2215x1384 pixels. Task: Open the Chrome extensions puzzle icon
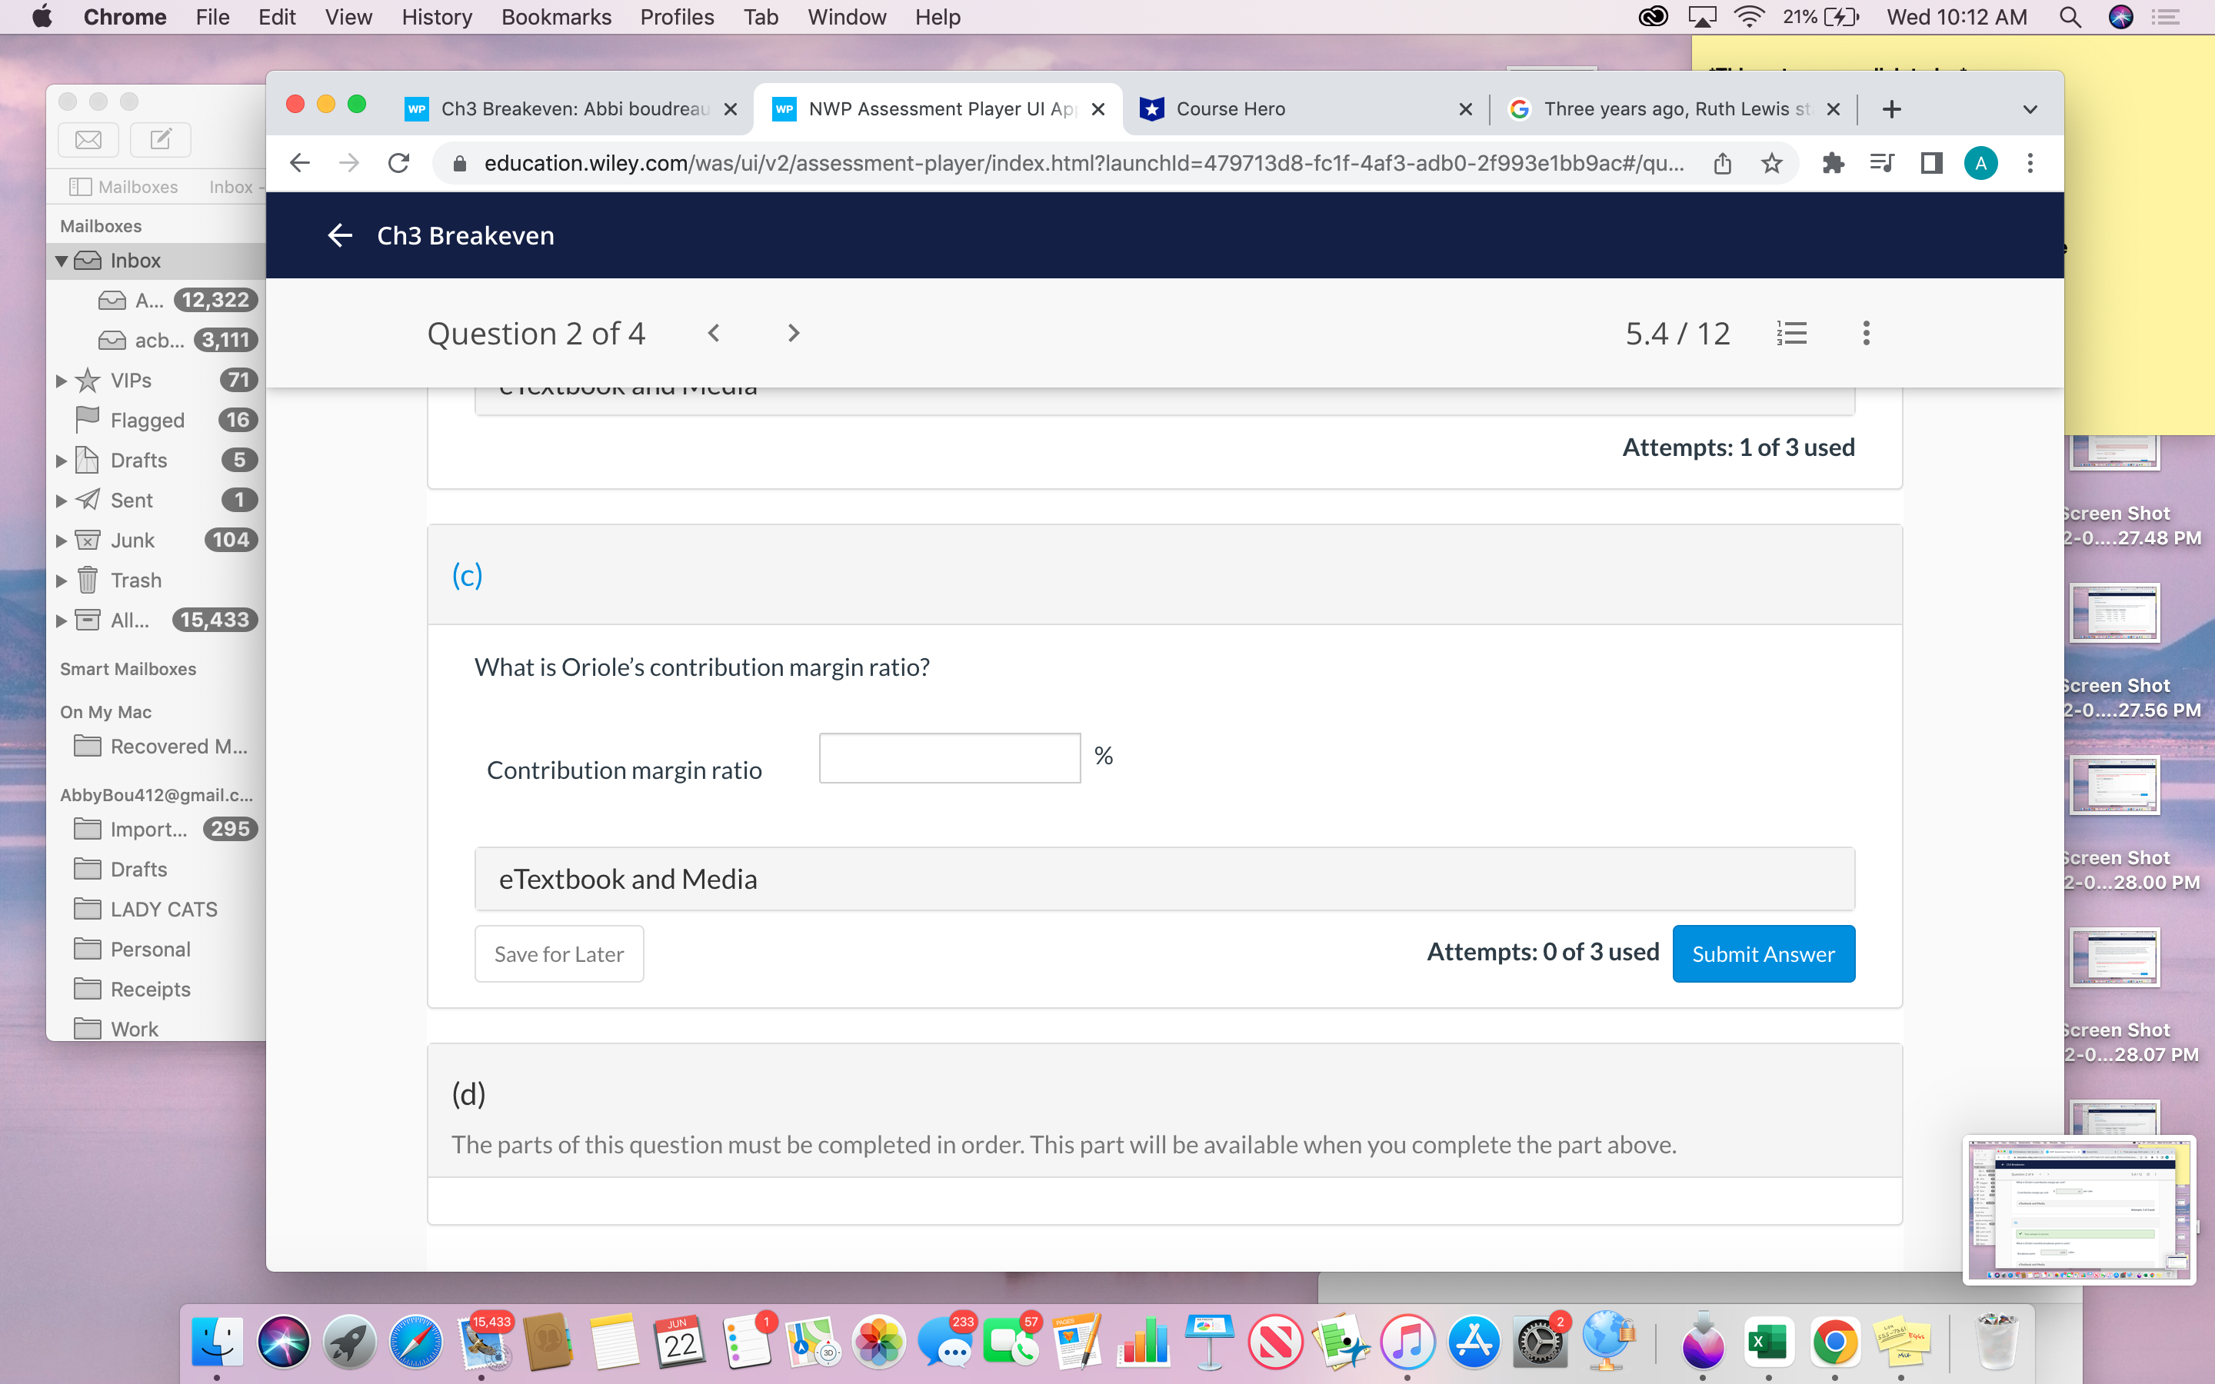tap(1834, 163)
